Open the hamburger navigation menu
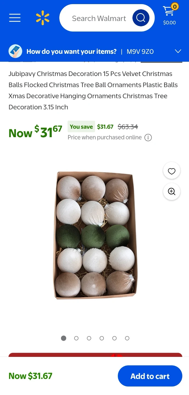 pos(15,18)
